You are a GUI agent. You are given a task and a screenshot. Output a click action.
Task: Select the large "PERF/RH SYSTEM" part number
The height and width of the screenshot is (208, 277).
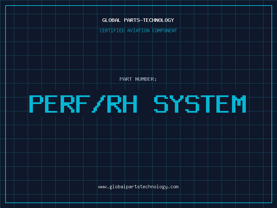pyautogui.click(x=137, y=104)
